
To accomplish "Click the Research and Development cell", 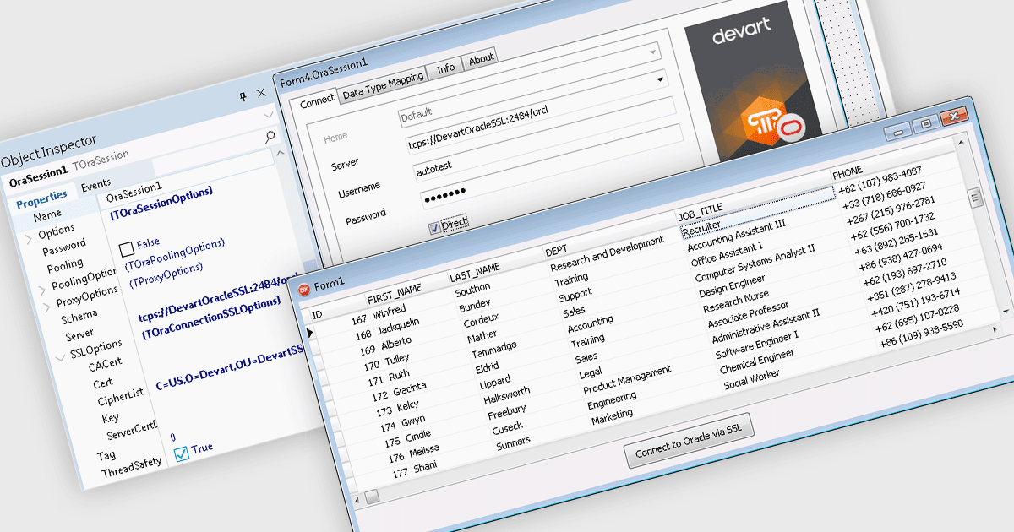I will [x=607, y=254].
